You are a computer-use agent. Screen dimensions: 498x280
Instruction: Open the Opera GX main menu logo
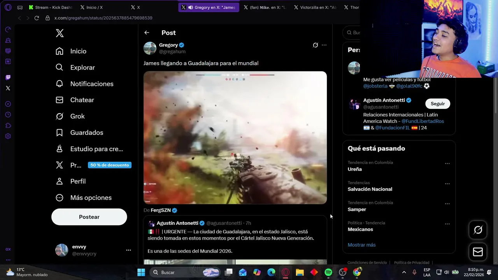click(x=8, y=7)
